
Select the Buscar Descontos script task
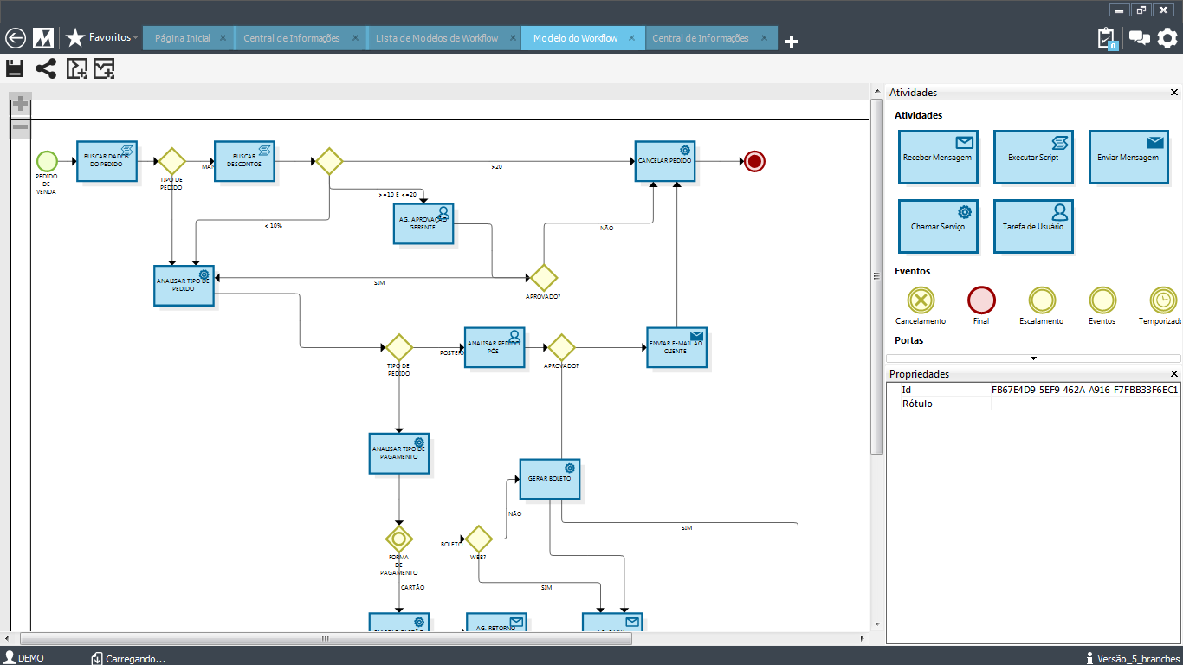[244, 161]
